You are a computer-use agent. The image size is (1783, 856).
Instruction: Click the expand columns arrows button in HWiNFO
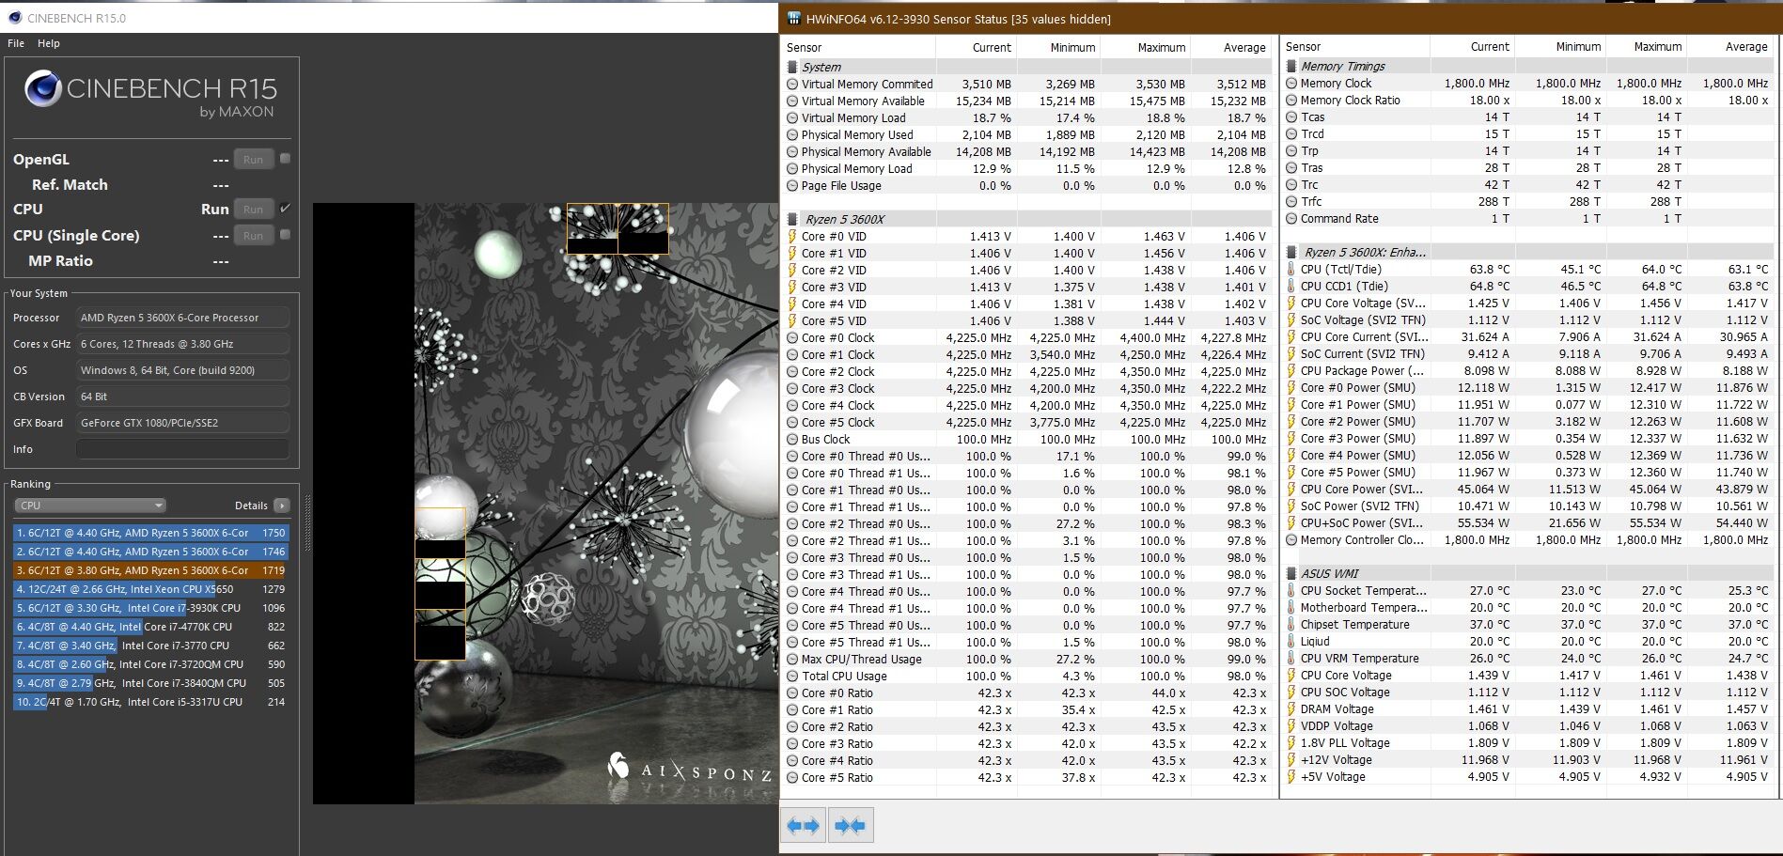pos(804,826)
